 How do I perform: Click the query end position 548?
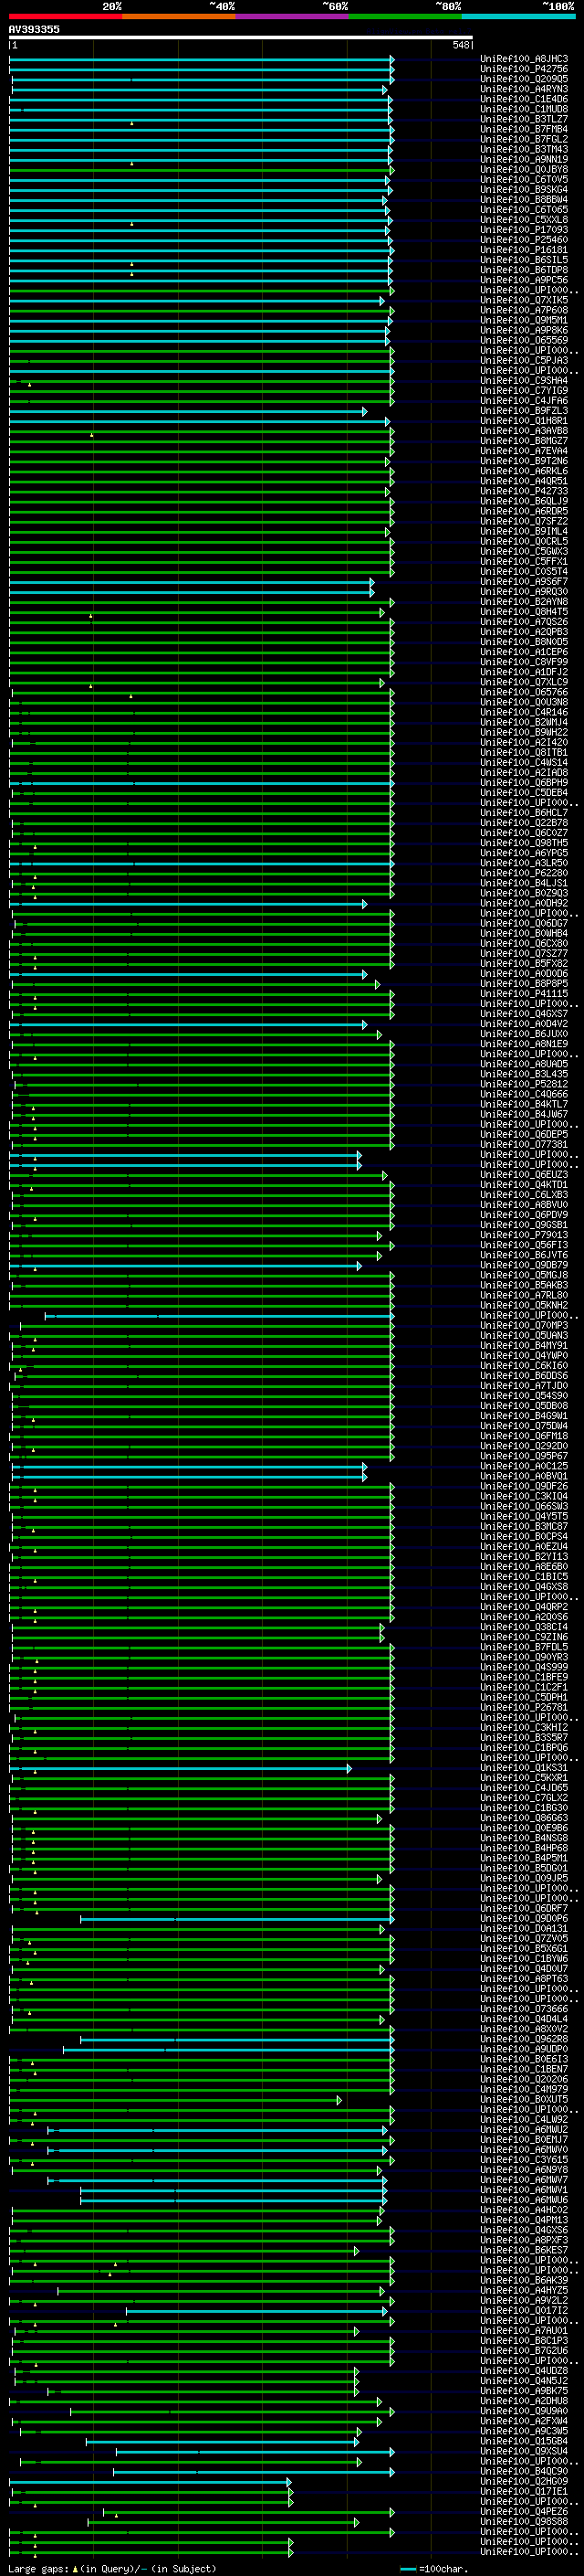(x=460, y=45)
